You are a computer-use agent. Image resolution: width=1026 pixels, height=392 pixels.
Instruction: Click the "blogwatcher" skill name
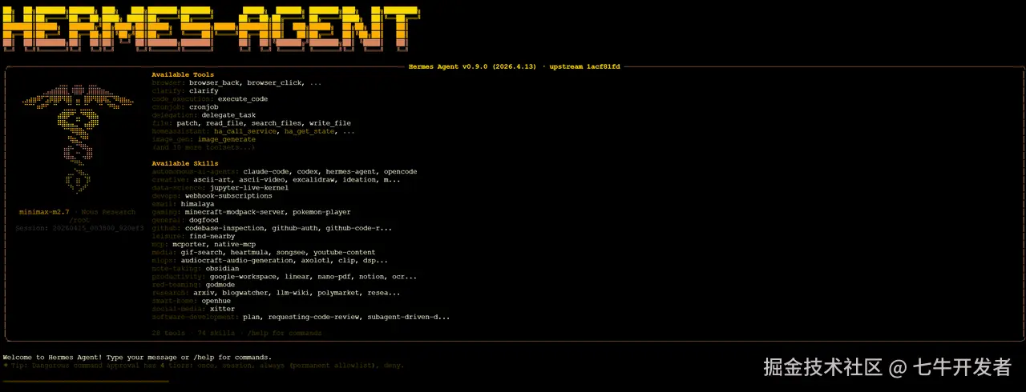coord(245,293)
